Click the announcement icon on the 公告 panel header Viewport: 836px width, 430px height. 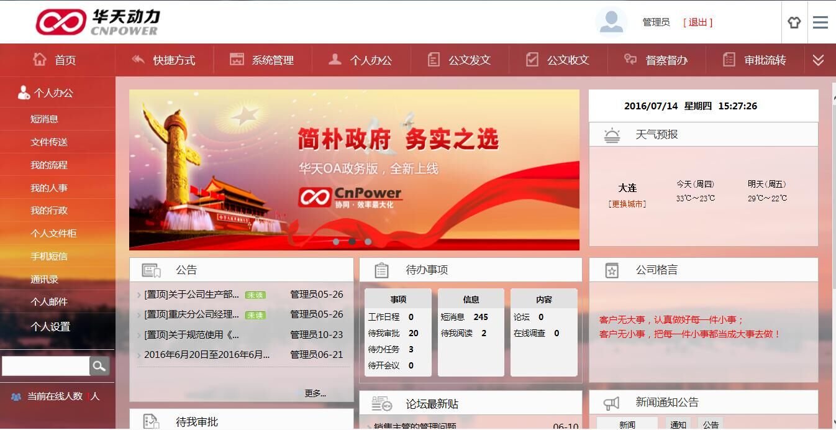(x=151, y=269)
